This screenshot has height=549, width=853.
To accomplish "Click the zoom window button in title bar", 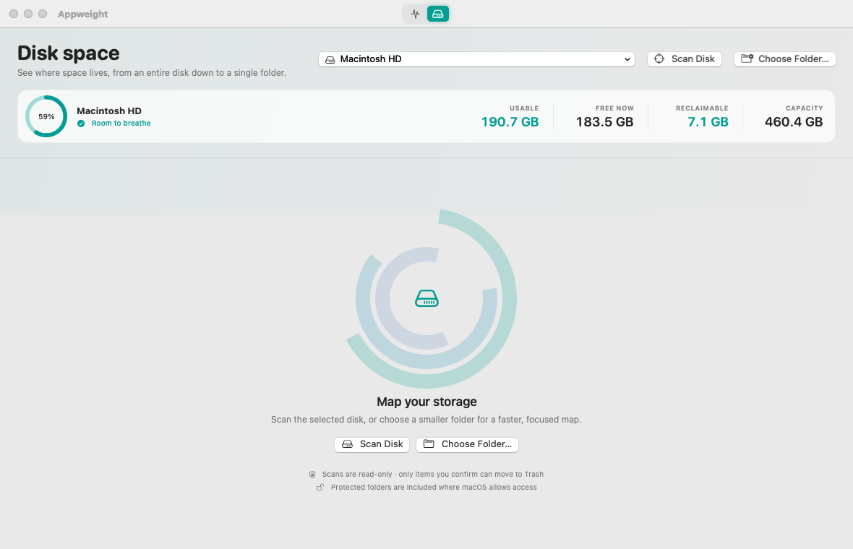I will coord(43,14).
